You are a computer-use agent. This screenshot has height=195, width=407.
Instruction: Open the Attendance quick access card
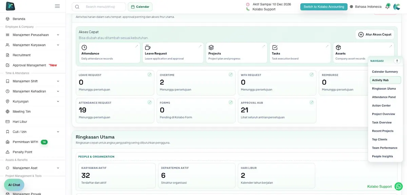click(x=109, y=53)
